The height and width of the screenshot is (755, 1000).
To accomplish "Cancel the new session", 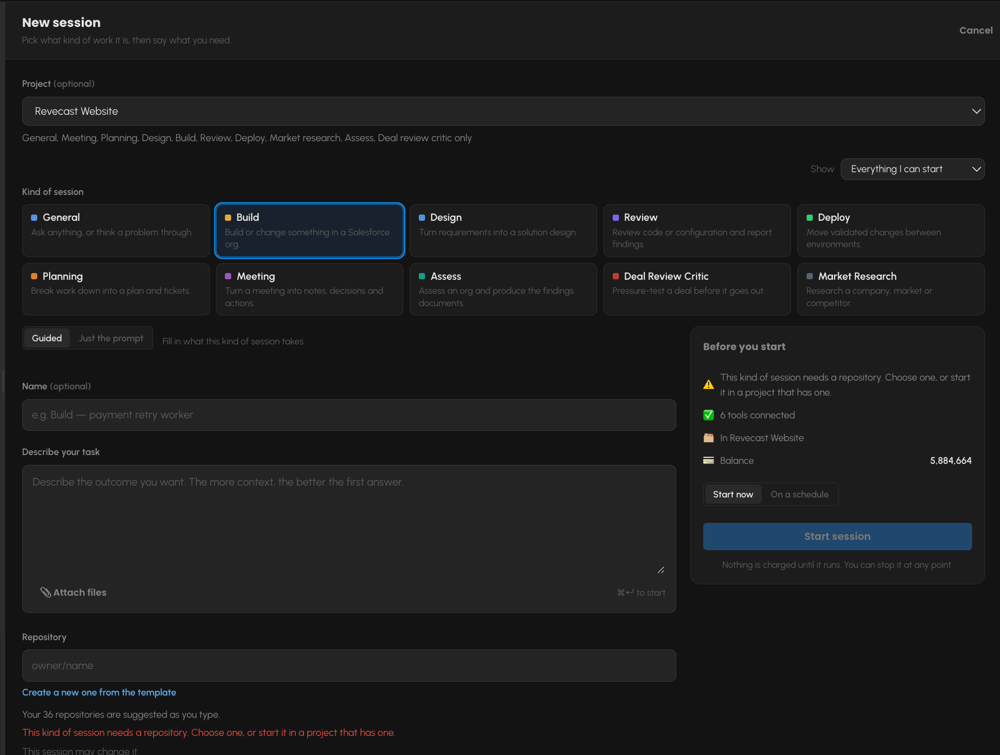I will click(976, 31).
